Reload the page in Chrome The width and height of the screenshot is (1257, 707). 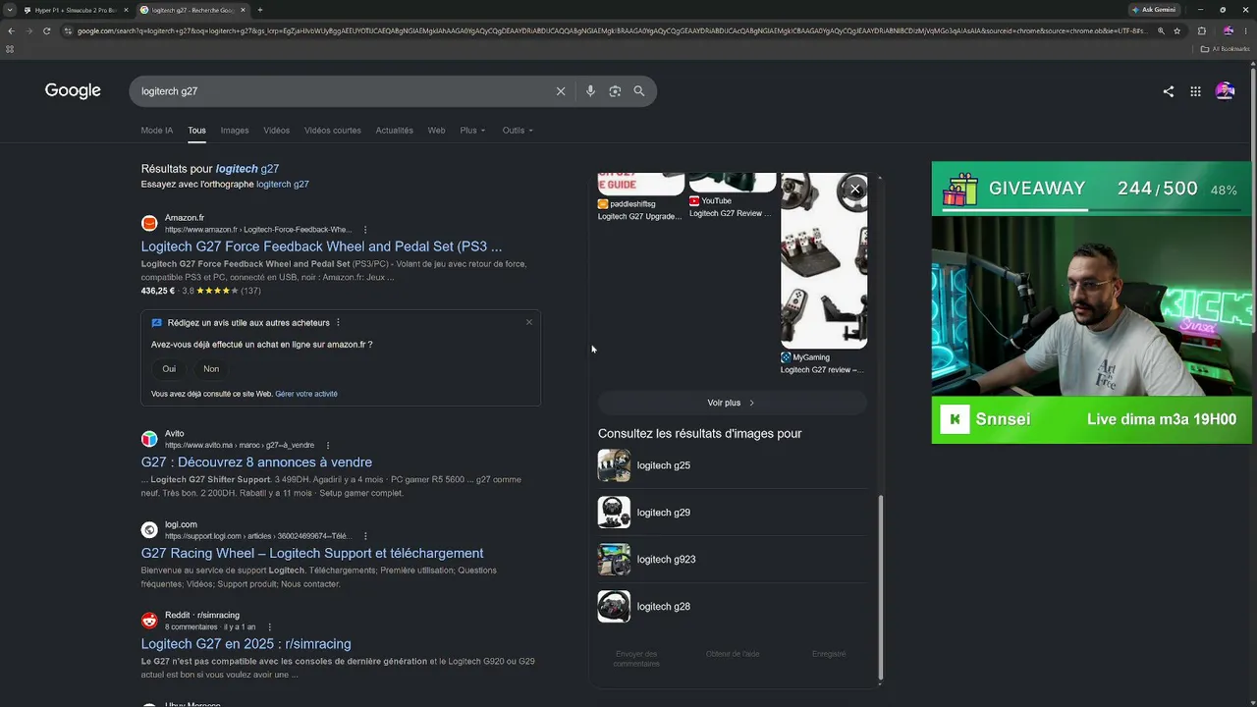coord(46,30)
